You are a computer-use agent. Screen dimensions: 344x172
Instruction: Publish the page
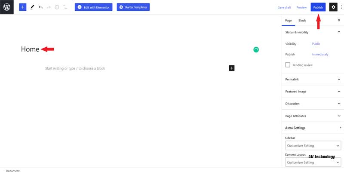tap(318, 7)
